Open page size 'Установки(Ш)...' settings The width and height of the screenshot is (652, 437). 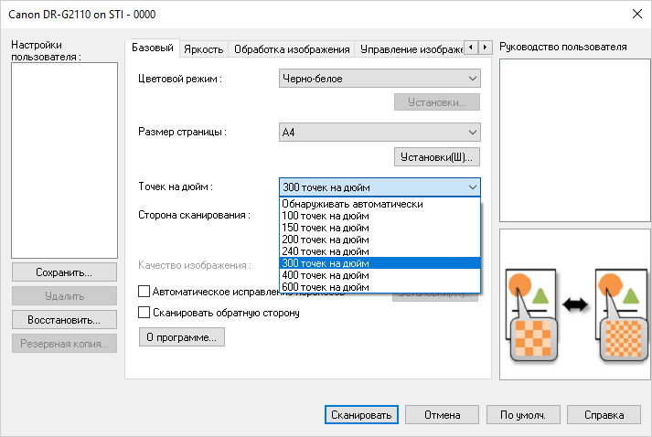437,157
